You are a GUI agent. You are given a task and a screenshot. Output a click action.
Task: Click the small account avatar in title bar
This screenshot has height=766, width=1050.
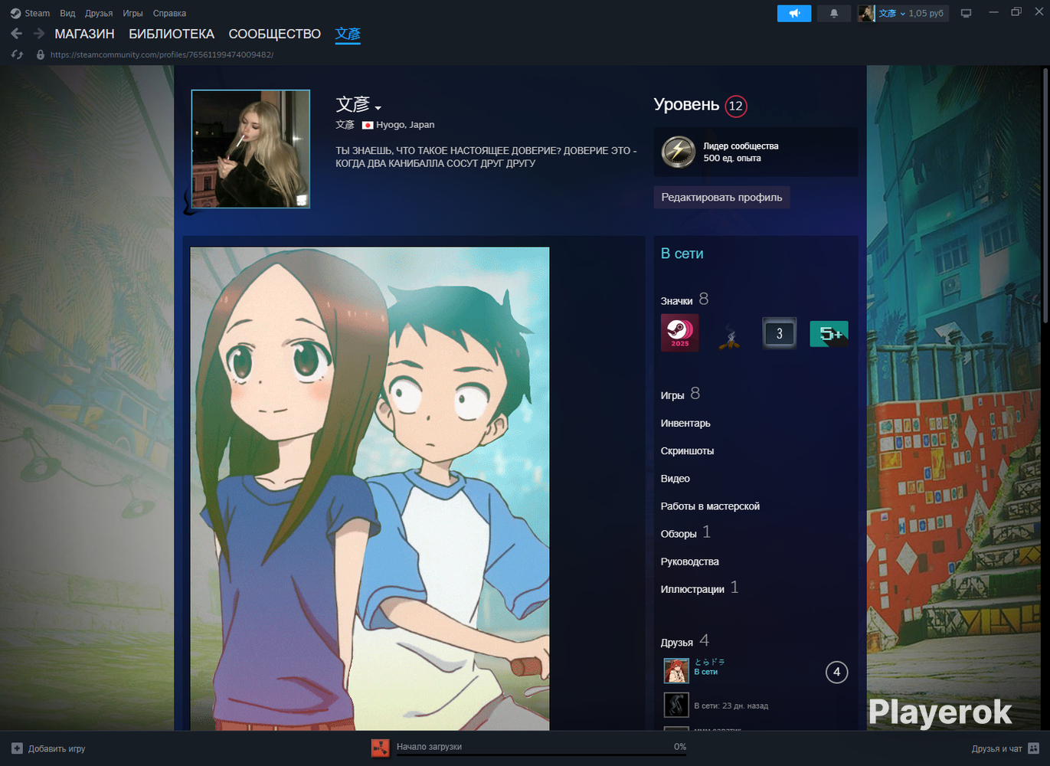(866, 13)
